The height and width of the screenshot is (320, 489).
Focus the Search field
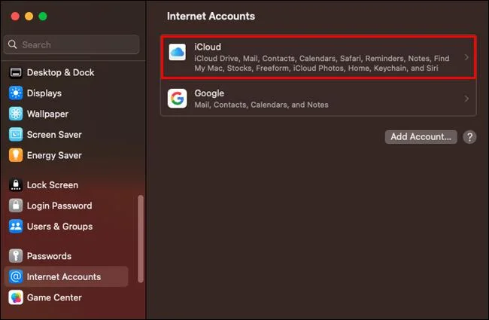(71, 44)
